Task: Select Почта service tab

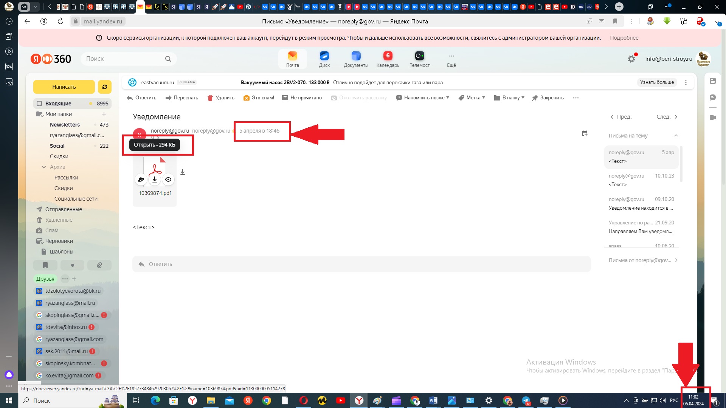Action: [292, 59]
